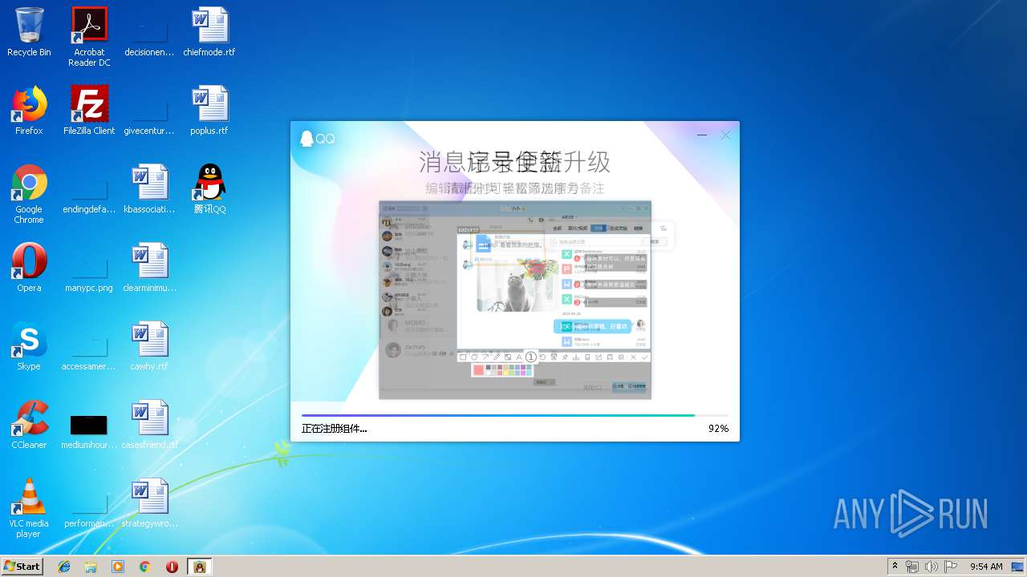Click the QQ logo in installer
This screenshot has height=577, width=1027.
317,139
